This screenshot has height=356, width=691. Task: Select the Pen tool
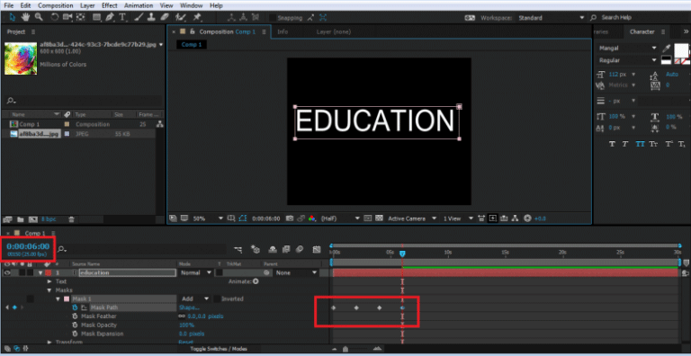(x=110, y=17)
